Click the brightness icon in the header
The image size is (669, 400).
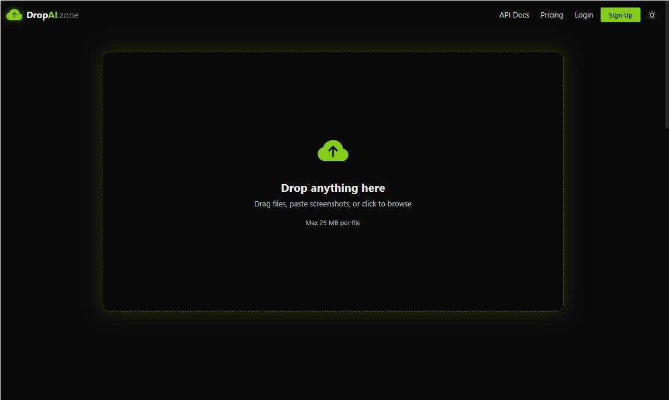coord(651,15)
